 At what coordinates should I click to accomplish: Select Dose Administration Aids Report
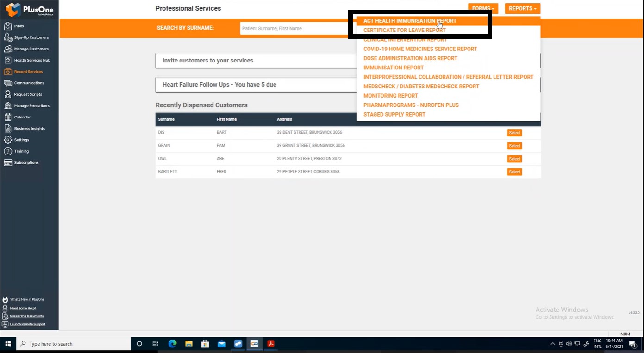[x=410, y=58]
